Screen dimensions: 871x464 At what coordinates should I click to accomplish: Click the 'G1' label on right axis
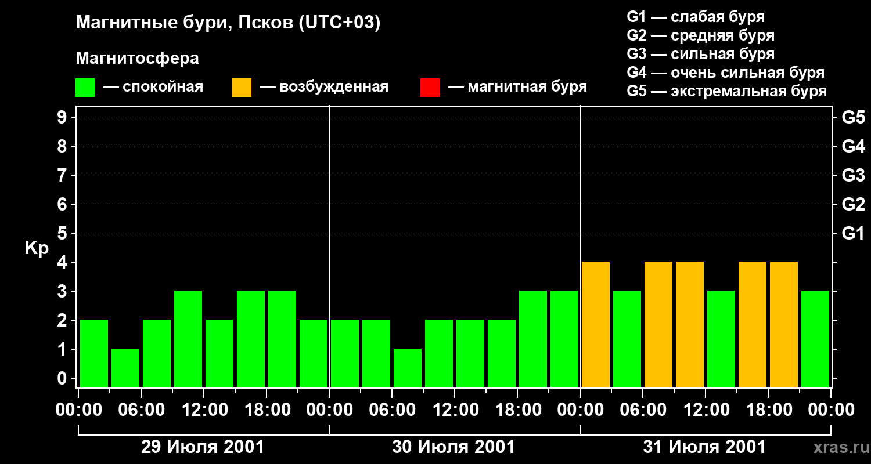click(853, 233)
